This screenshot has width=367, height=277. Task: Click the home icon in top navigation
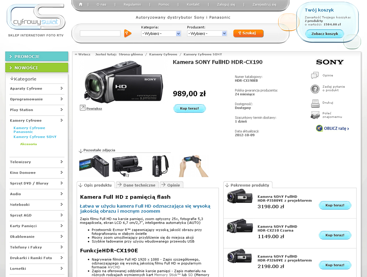tap(81, 5)
